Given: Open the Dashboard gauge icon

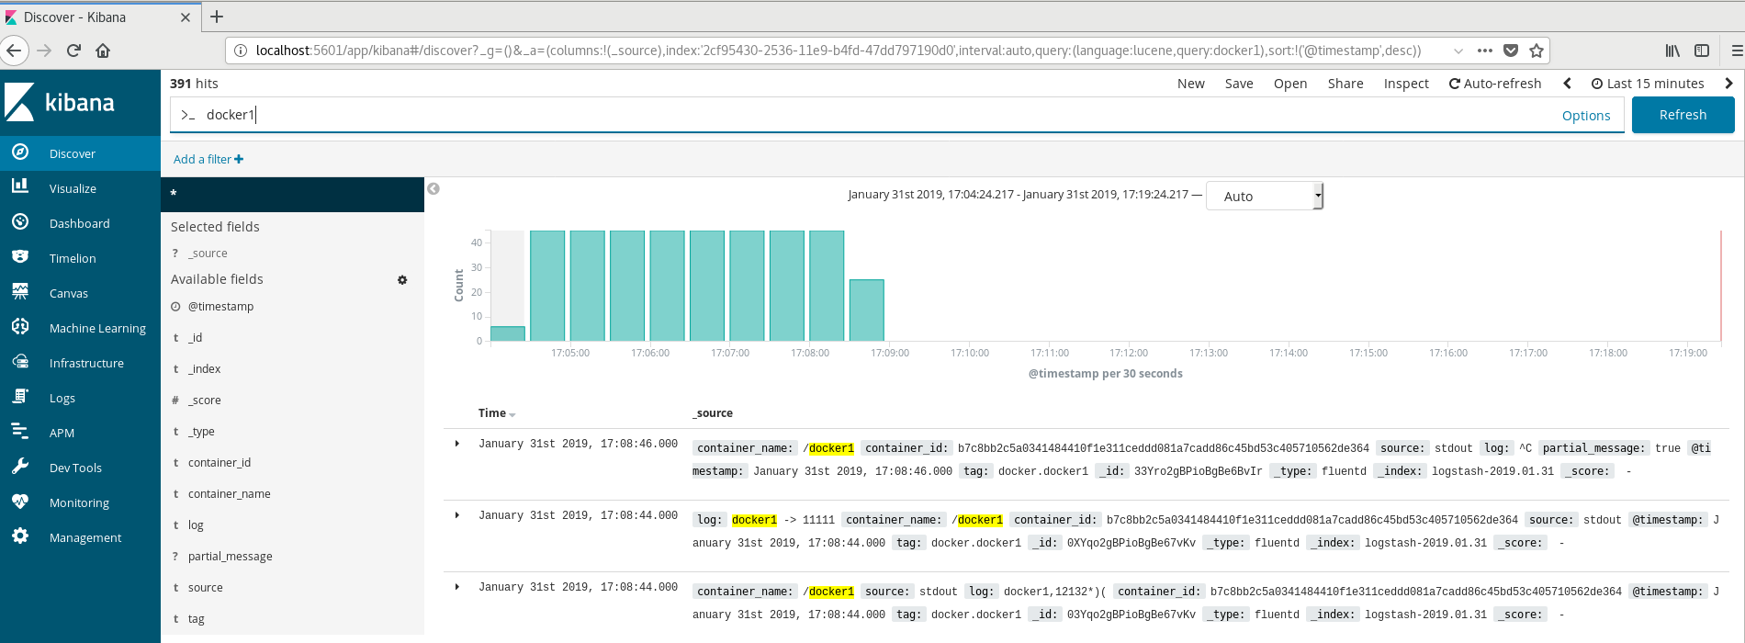Looking at the screenshot, I should (20, 221).
